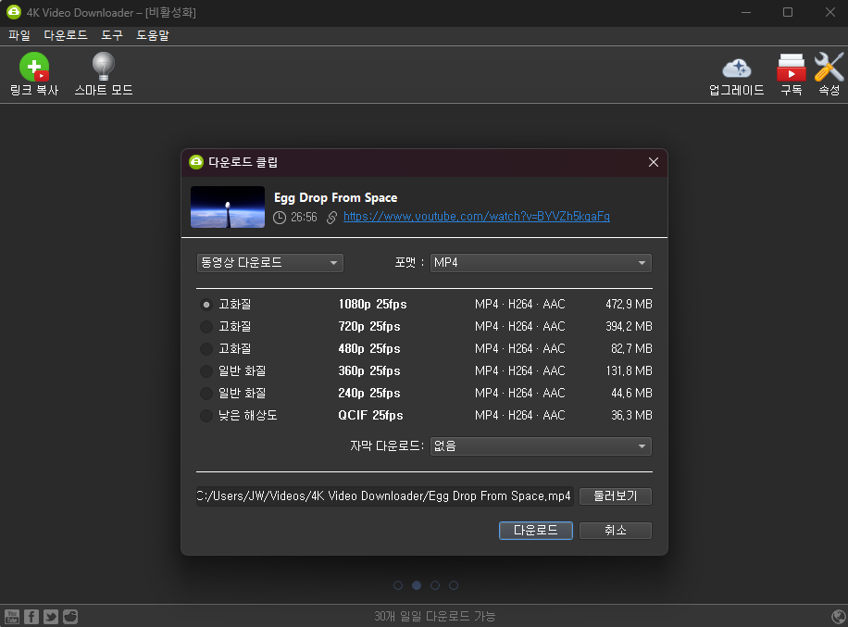Screen dimensions: 848x627
Task: Click the 131.8 MB file size text
Action: pos(629,371)
